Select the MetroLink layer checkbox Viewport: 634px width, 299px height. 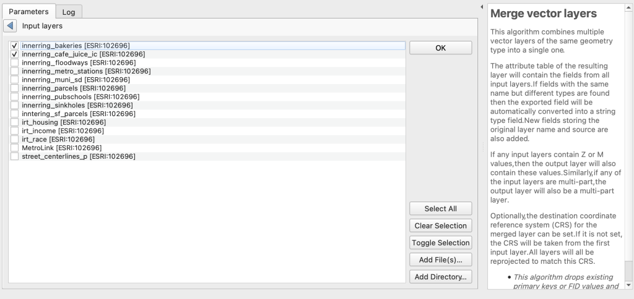click(14, 148)
